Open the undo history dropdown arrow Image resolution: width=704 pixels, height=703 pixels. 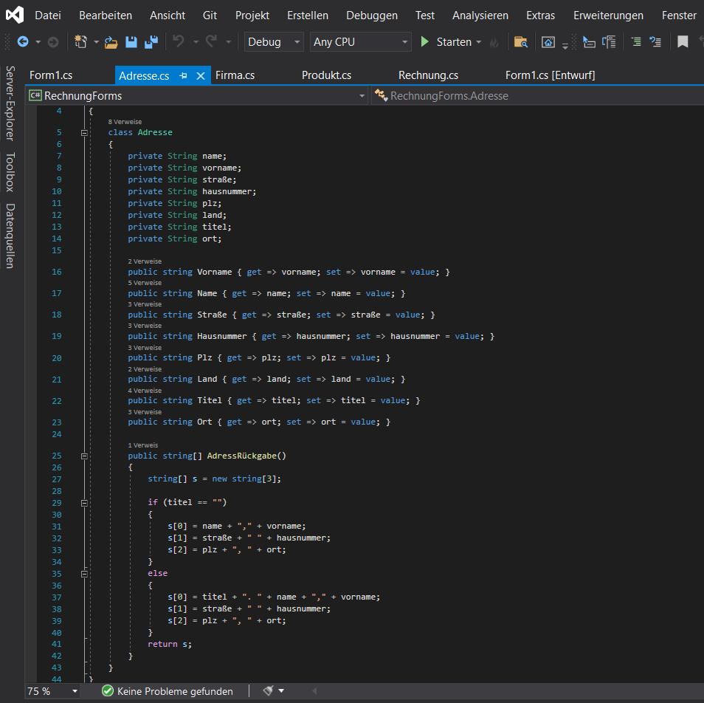coord(196,42)
